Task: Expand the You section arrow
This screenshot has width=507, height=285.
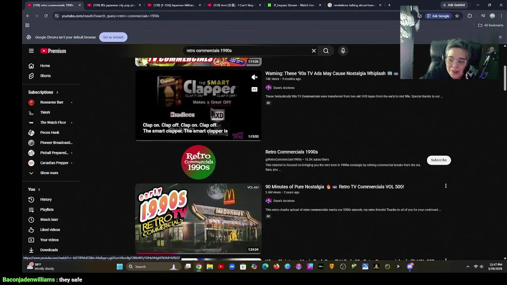Action: click(39, 189)
